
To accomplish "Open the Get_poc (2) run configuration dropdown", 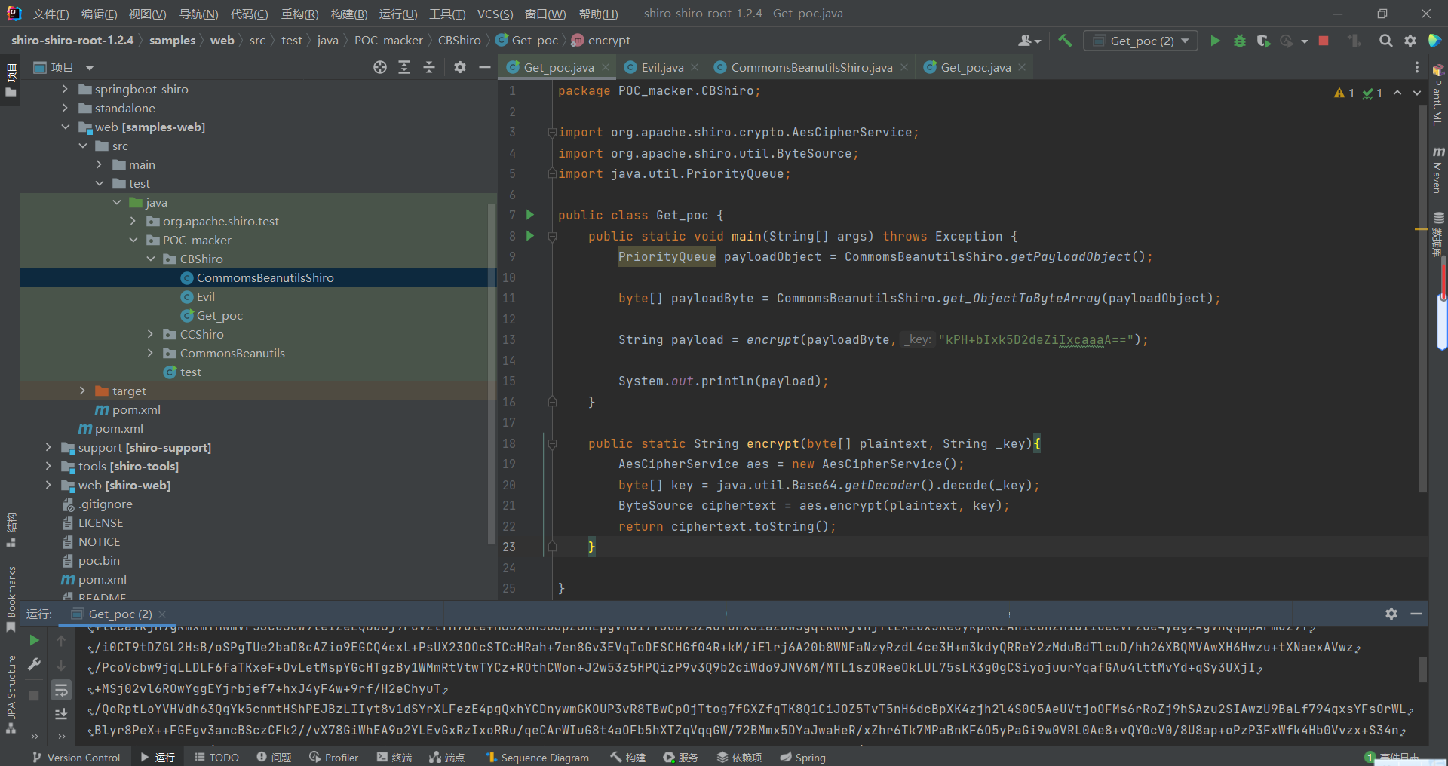I will tap(1141, 41).
